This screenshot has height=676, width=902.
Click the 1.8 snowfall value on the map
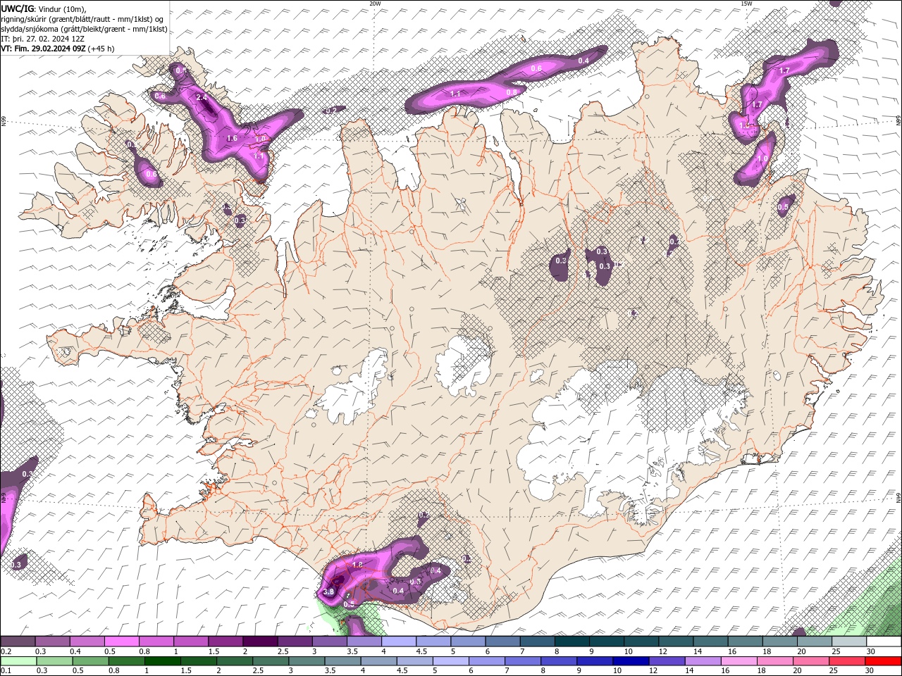[x=357, y=565]
